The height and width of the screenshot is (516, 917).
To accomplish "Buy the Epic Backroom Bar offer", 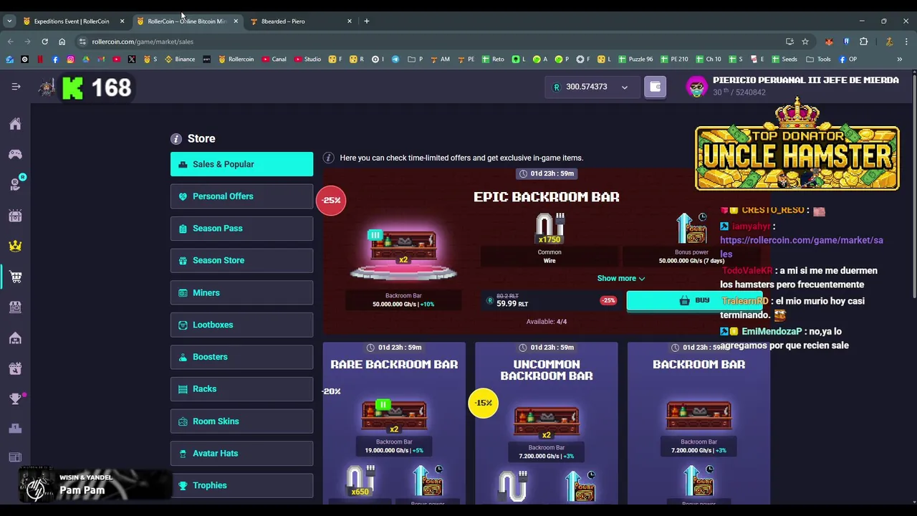I will click(x=693, y=301).
